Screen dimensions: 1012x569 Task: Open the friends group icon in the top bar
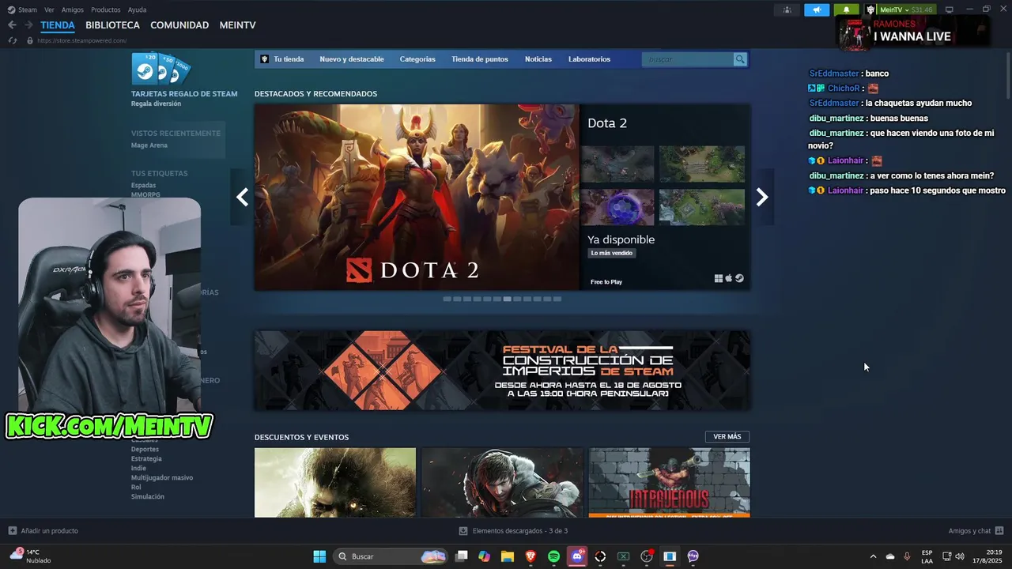coord(787,9)
